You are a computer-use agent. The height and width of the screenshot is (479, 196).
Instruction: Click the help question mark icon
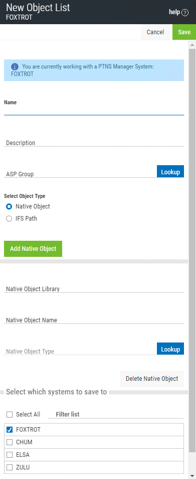[x=185, y=13]
